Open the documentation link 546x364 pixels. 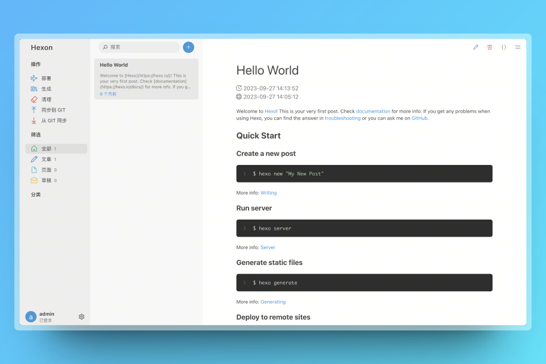coord(373,111)
